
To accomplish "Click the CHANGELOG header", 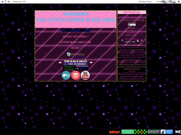I will tap(132, 12).
